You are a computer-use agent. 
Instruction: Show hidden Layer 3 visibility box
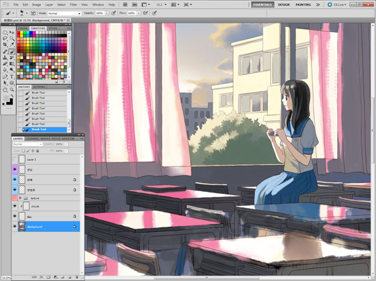coord(15,160)
